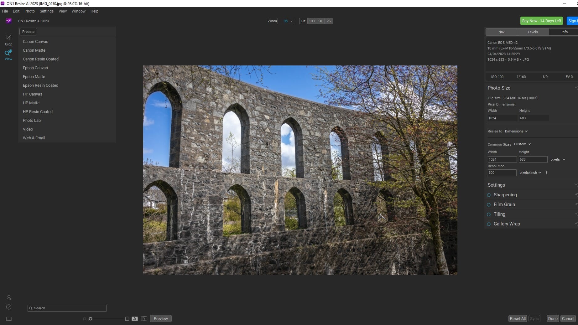
Task: Open the Photo menu
Action: [29, 11]
